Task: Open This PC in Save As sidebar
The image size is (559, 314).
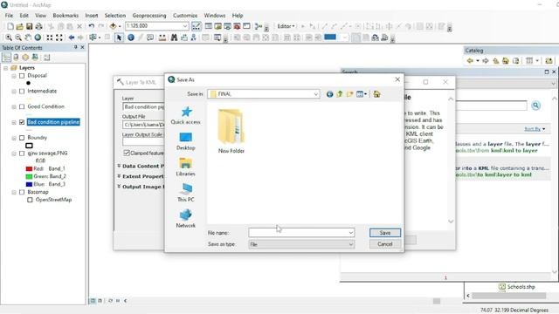Action: coord(186,193)
